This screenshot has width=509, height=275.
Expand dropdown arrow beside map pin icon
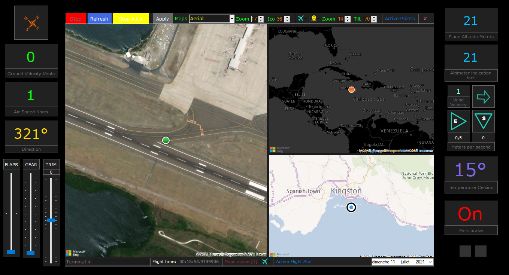319,19
